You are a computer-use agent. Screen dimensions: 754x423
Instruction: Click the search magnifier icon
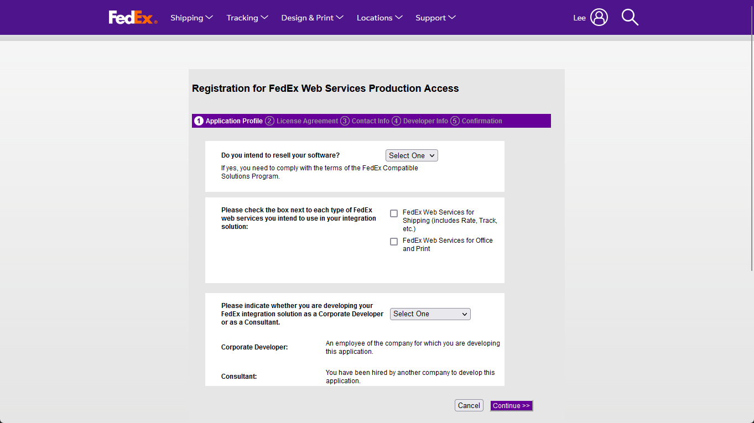(x=630, y=17)
